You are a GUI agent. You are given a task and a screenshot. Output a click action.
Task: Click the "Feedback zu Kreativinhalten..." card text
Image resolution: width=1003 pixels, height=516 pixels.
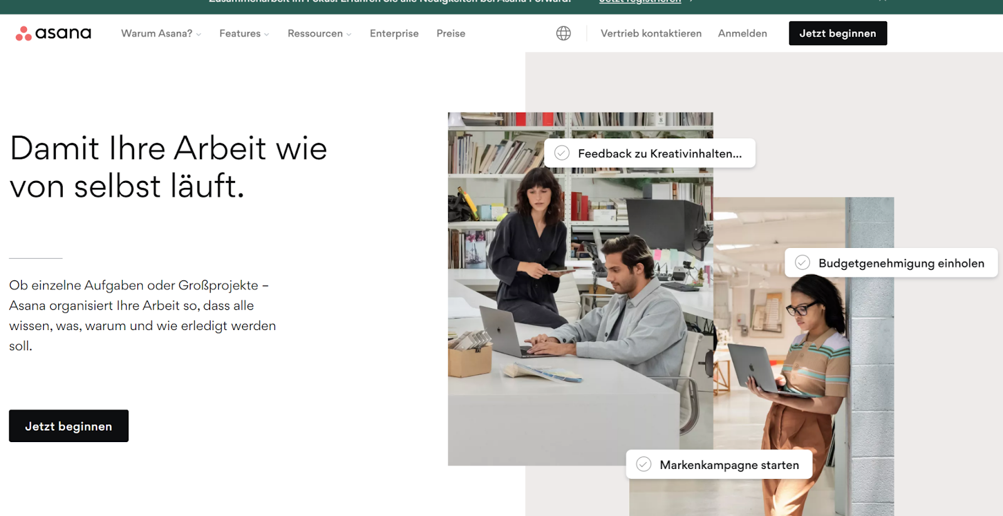tap(659, 153)
